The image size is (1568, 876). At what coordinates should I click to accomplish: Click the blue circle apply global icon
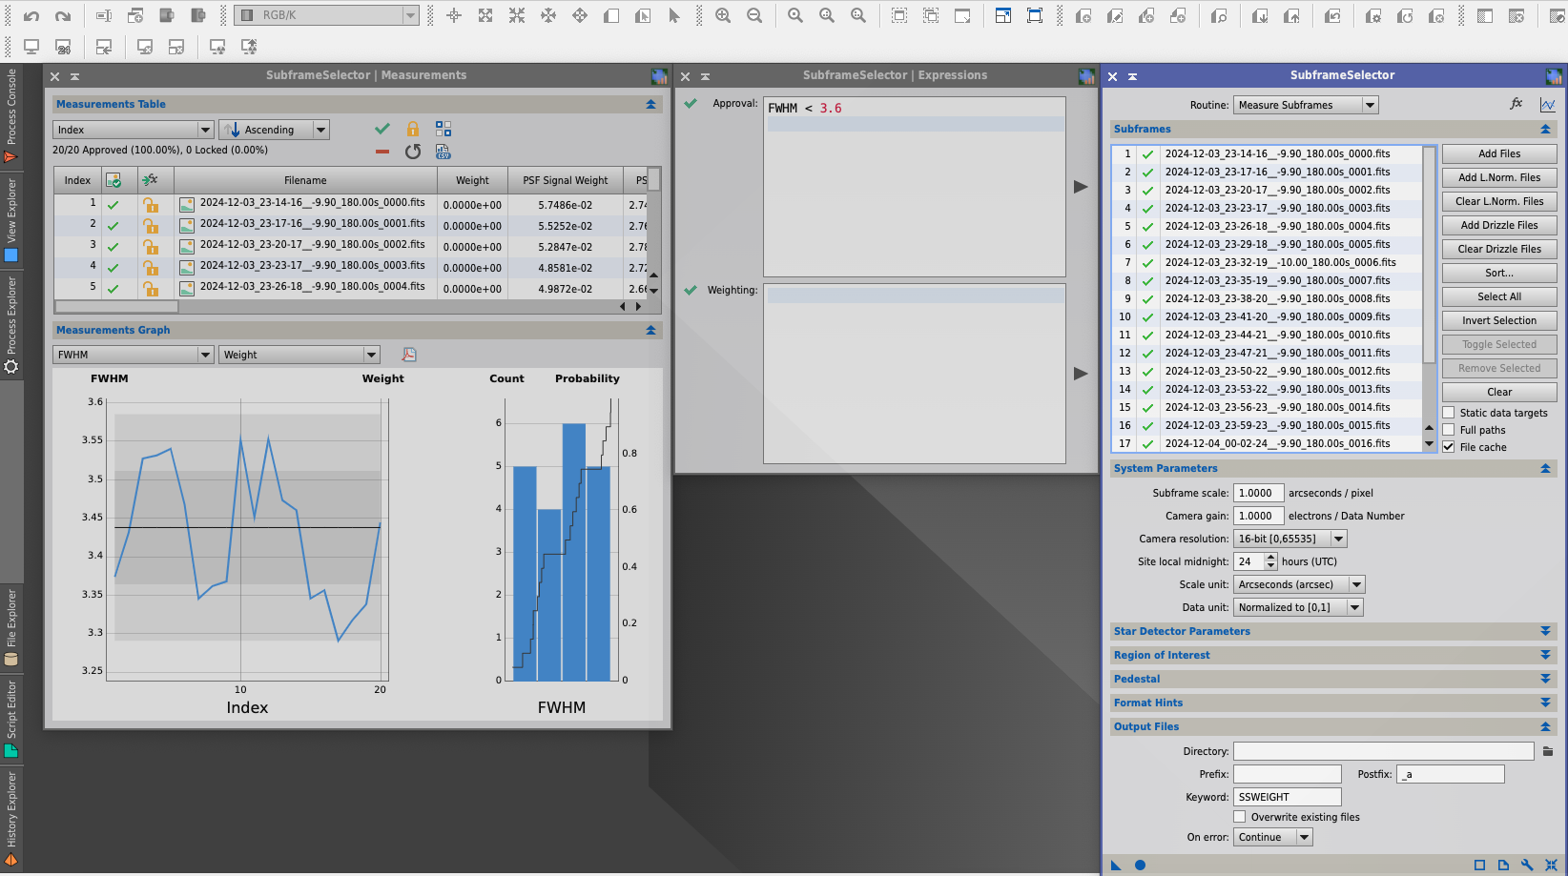[x=1140, y=865]
